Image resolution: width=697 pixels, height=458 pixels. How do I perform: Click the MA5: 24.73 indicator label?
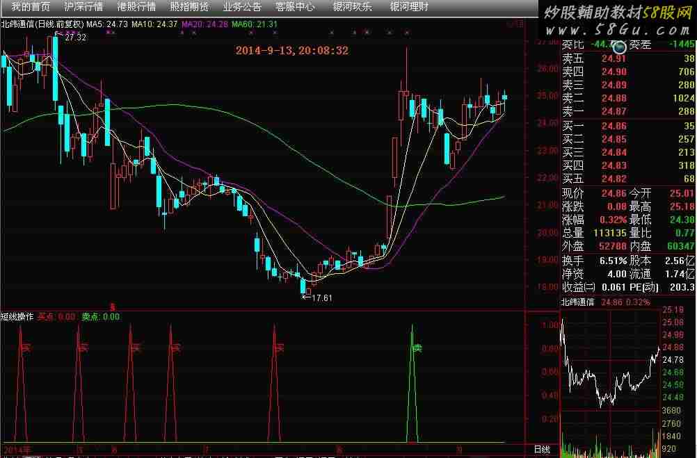click(x=107, y=24)
